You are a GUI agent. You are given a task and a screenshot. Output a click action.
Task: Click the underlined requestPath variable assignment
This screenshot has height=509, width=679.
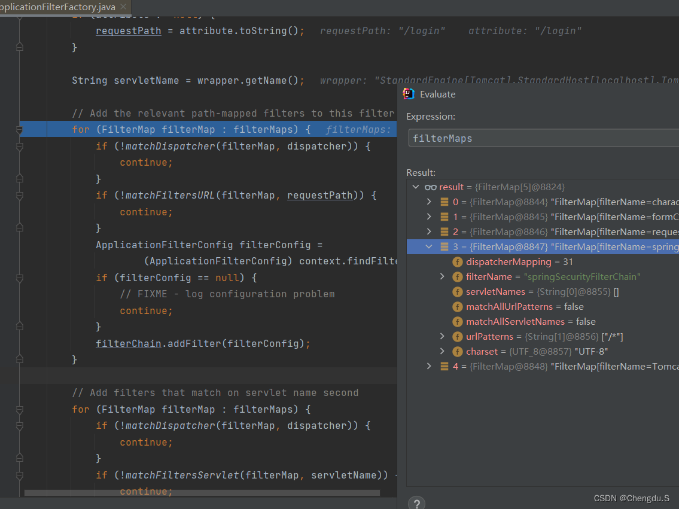[128, 31]
